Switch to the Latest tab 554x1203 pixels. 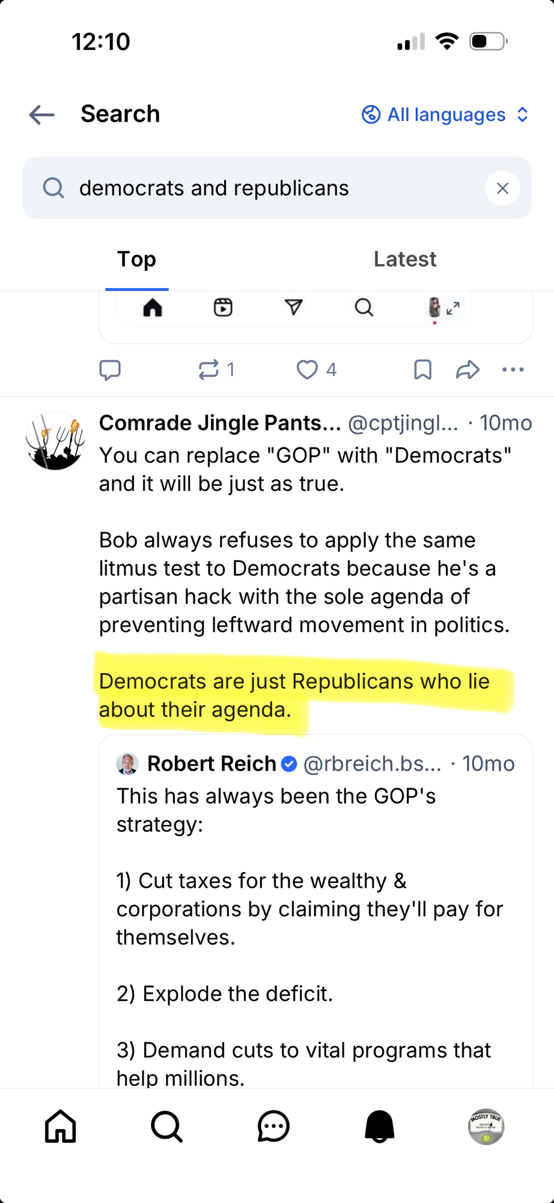(404, 259)
